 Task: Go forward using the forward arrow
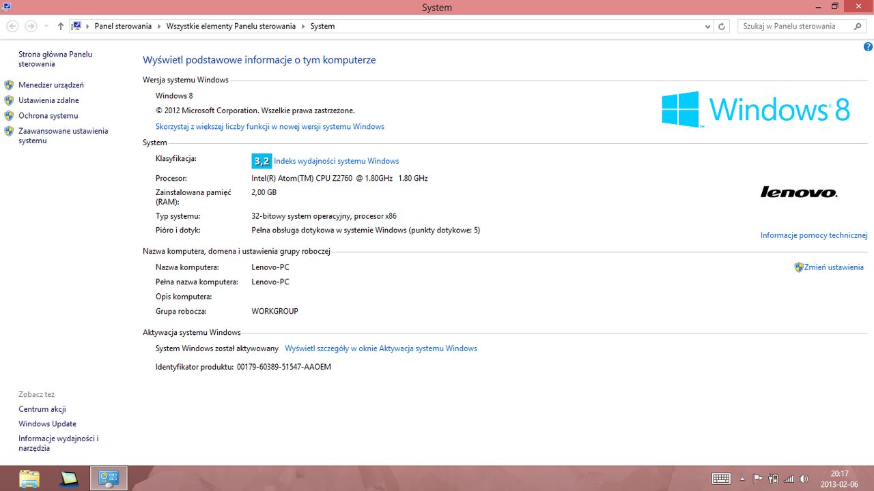coord(31,26)
